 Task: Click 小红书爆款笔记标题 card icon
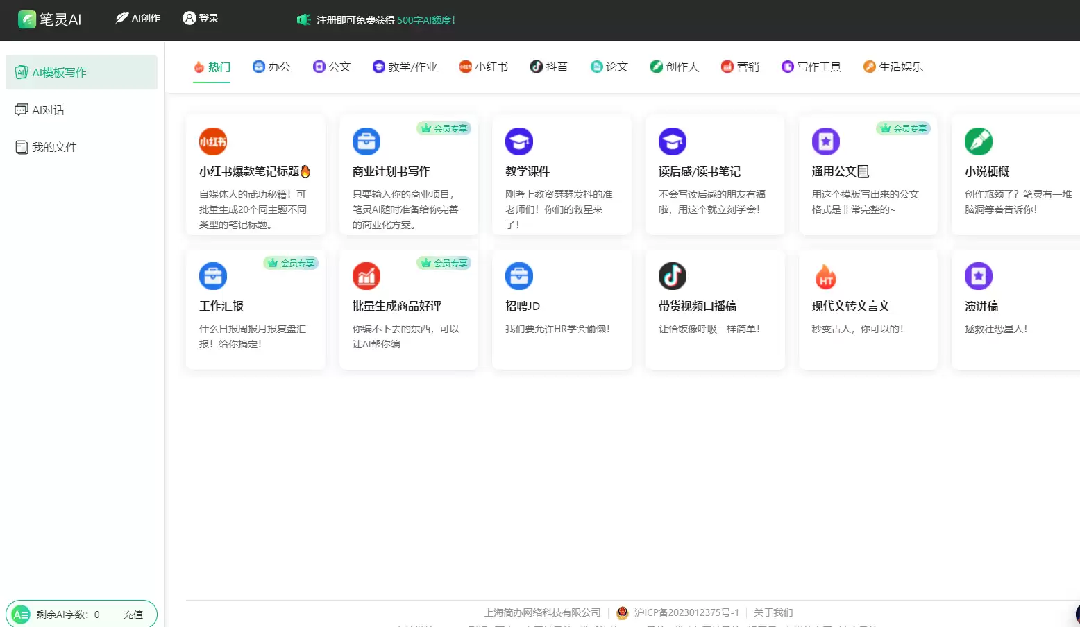pos(213,141)
